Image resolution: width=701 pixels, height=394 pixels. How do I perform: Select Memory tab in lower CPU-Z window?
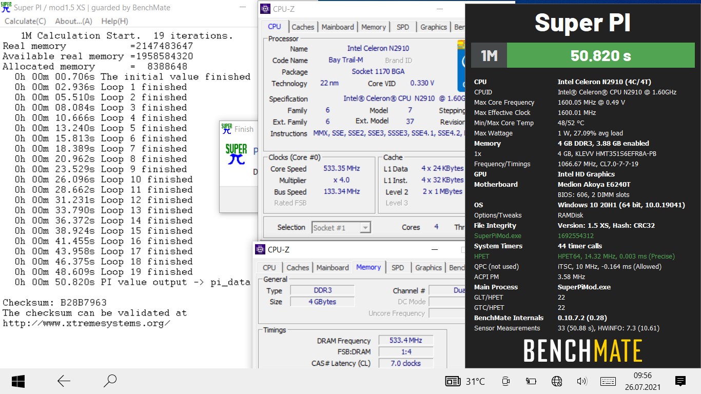(368, 267)
